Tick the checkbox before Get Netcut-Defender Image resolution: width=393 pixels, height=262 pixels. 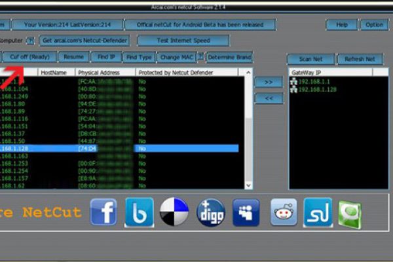31,41
